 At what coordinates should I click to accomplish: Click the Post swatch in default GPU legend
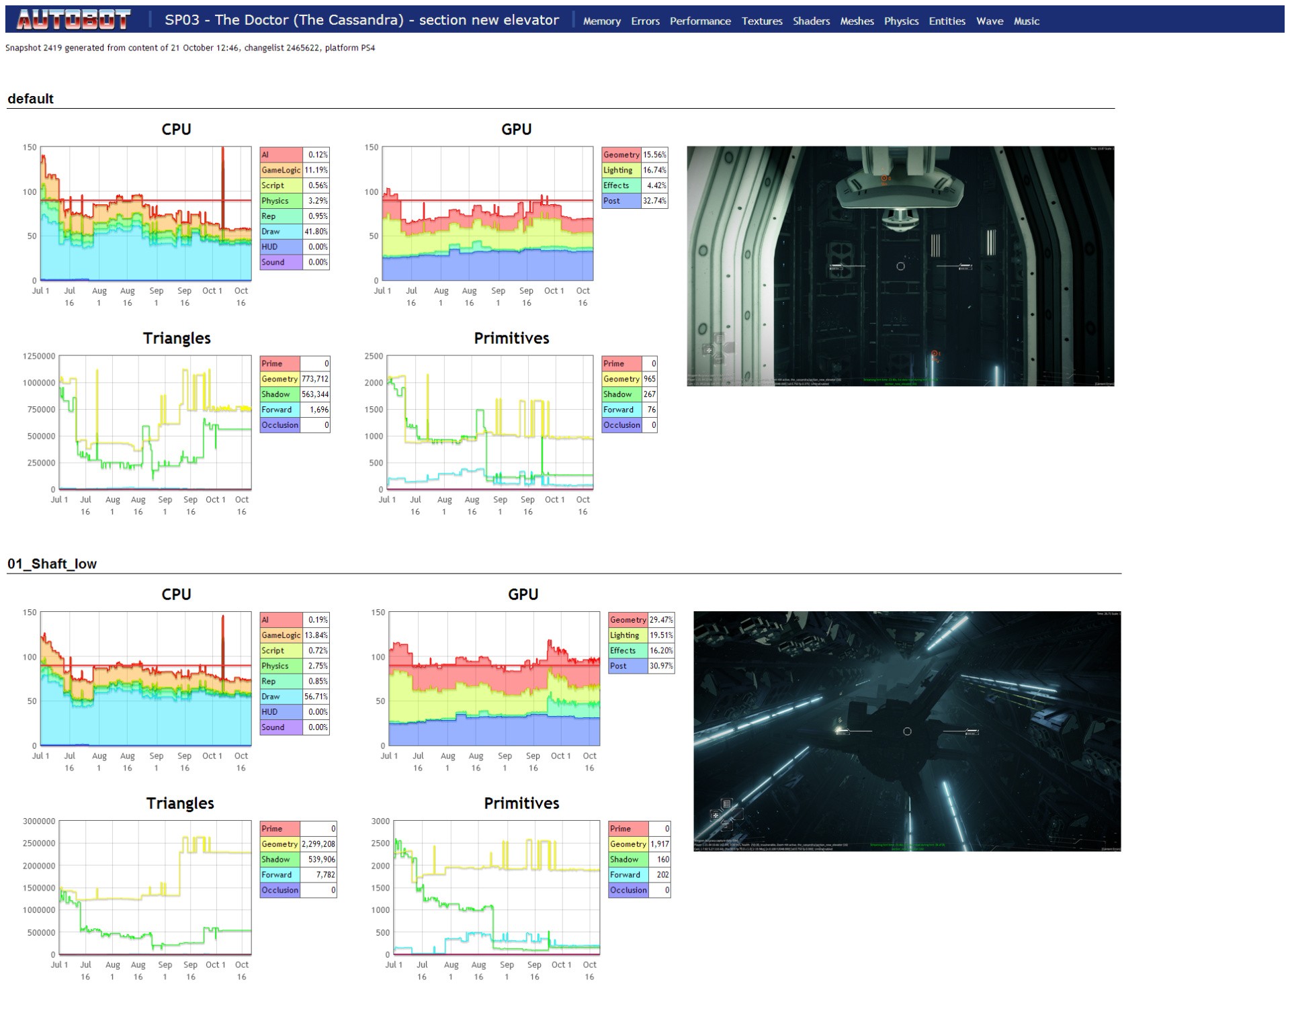[x=621, y=201]
